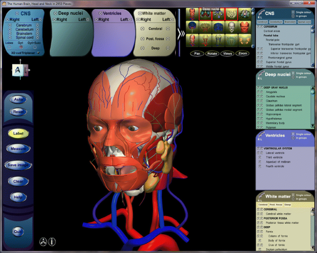Click the double chevron beside the thumbnail grid
The height and width of the screenshot is (253, 317).
tap(181, 34)
